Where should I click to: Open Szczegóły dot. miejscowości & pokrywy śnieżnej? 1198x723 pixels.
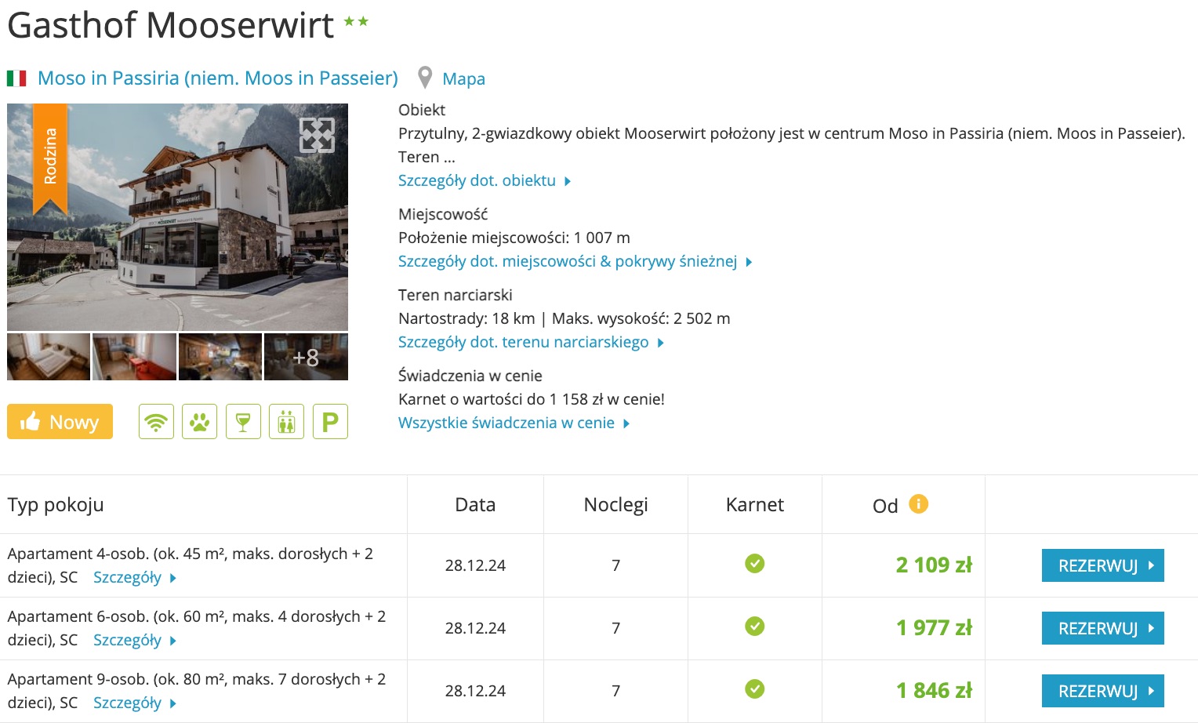coord(575,262)
